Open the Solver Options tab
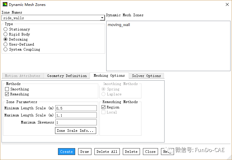The height and width of the screenshot is (160, 232). 146,76
